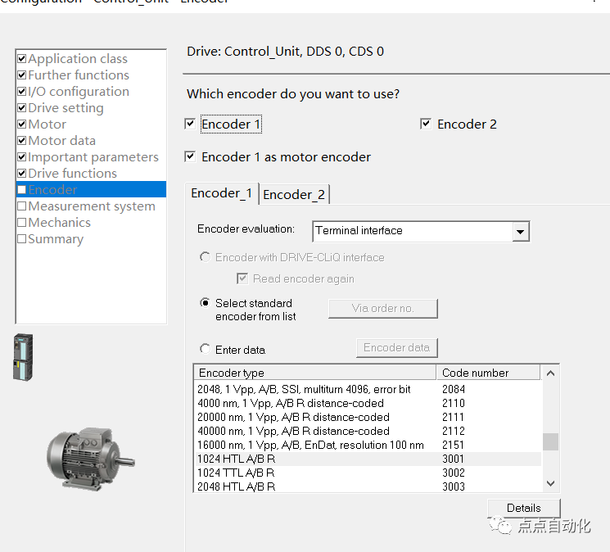610x552 pixels.
Task: Open the Motor step
Action: (47, 124)
